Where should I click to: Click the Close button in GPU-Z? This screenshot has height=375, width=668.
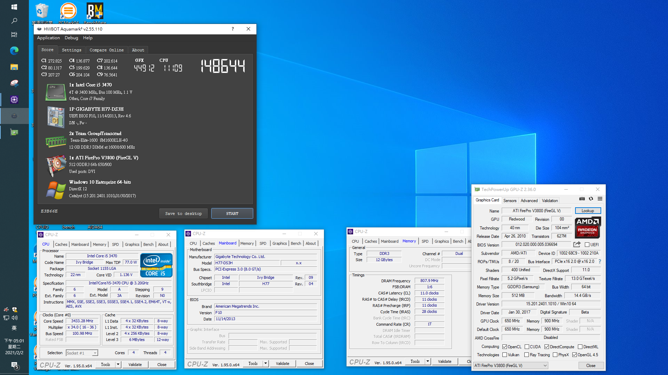pyautogui.click(x=590, y=366)
